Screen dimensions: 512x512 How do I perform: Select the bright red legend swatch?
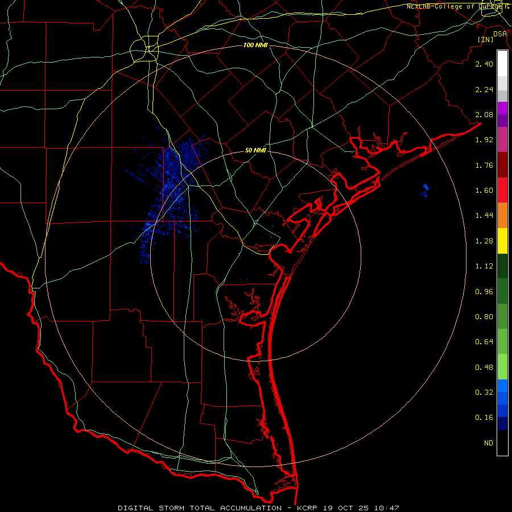[x=502, y=190]
